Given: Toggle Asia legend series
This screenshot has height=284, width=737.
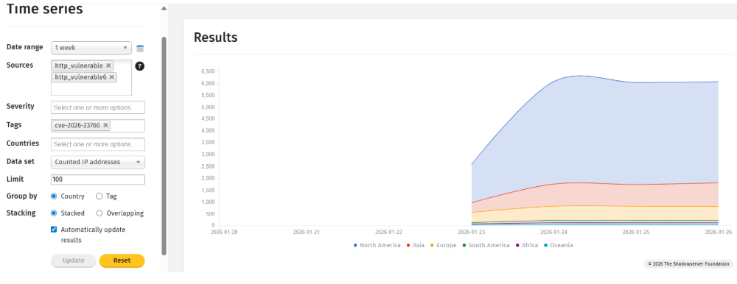Looking at the screenshot, I should 416,246.
